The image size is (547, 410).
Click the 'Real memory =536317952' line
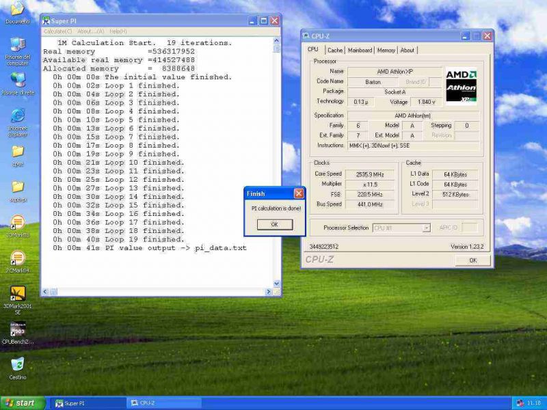pyautogui.click(x=119, y=52)
